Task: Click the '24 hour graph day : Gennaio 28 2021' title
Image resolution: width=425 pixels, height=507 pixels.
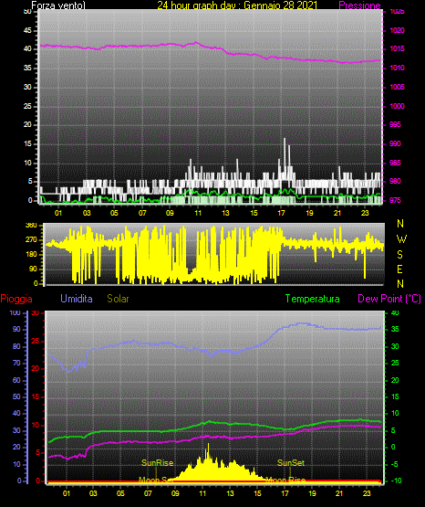Action: (237, 5)
